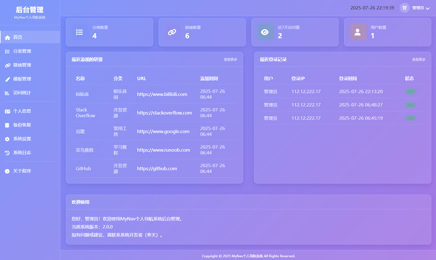Click the round admin avatar in header
Image resolution: width=436 pixels, height=260 pixels.
point(404,8)
